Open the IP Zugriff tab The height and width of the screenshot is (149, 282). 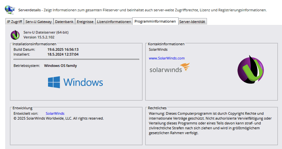(x=15, y=22)
